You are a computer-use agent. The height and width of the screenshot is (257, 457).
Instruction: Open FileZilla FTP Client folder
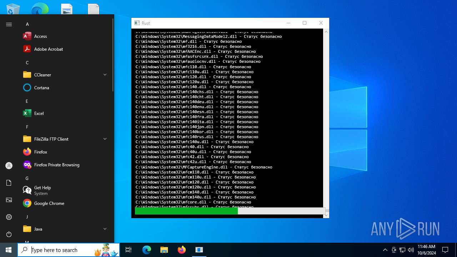click(64, 139)
